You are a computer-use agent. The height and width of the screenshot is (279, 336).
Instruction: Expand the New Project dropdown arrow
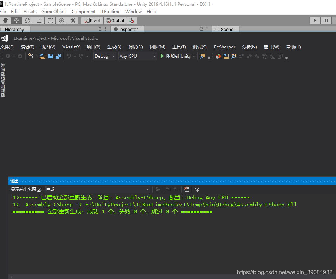(37, 56)
